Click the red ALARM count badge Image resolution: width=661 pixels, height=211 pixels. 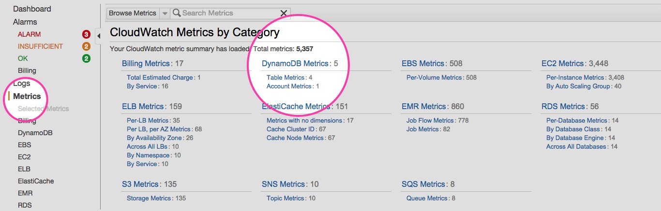click(x=86, y=34)
